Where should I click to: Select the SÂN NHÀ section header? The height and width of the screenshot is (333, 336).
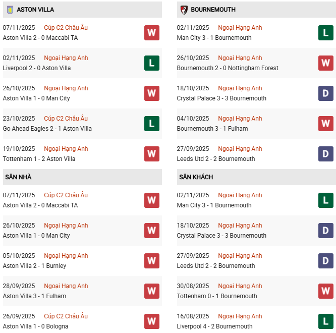tap(18, 177)
